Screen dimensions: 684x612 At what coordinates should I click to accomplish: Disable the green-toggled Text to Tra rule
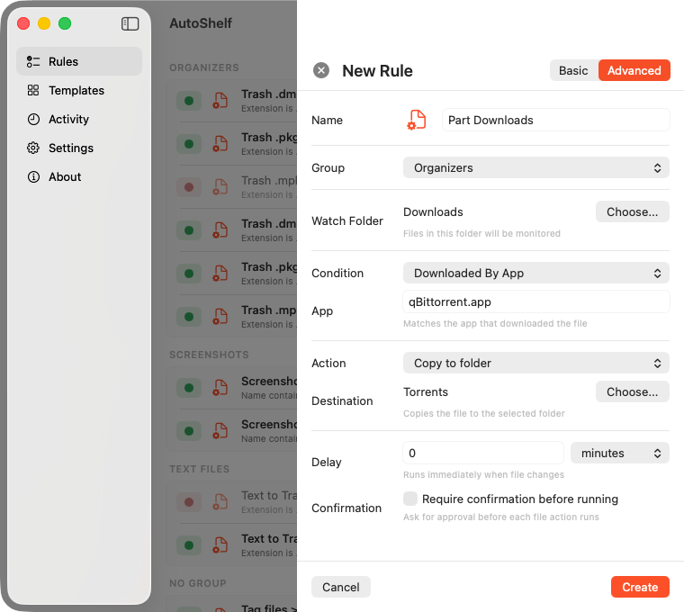(x=189, y=545)
